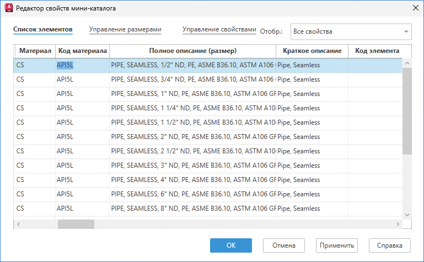Switch to the Список элементов tab
The width and height of the screenshot is (424, 262).
point(43,29)
